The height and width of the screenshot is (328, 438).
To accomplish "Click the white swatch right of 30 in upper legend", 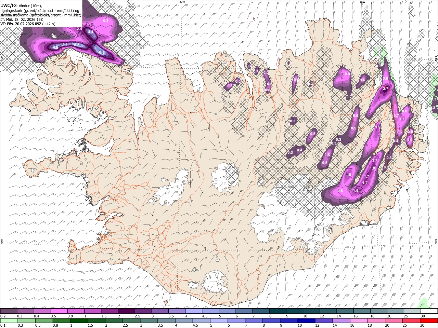I will 429,311.
